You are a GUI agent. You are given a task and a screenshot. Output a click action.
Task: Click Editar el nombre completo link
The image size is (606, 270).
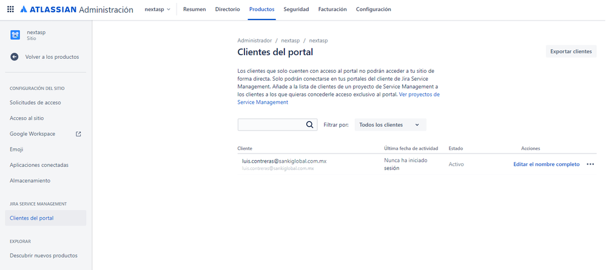[x=547, y=164]
